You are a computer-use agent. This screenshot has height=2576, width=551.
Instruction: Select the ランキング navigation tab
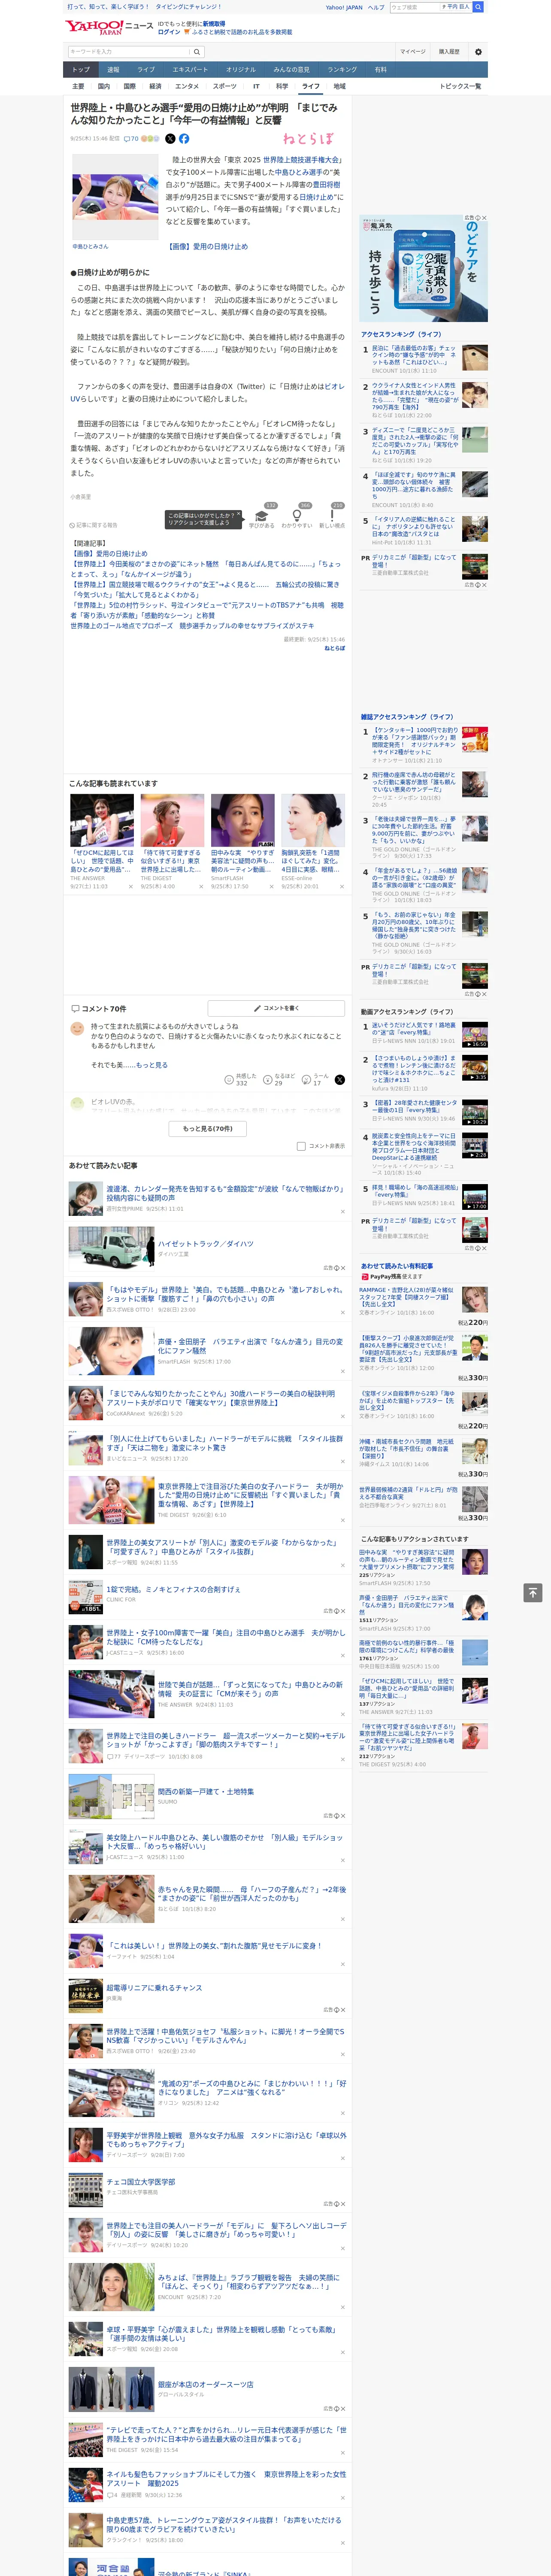point(342,70)
